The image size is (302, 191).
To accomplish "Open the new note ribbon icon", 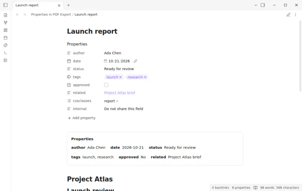I will tap(5, 15).
